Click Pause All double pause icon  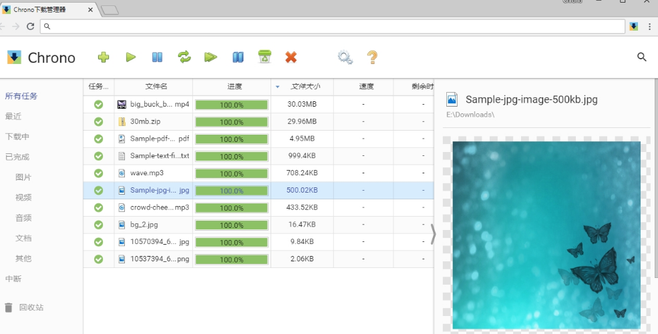pyautogui.click(x=238, y=57)
